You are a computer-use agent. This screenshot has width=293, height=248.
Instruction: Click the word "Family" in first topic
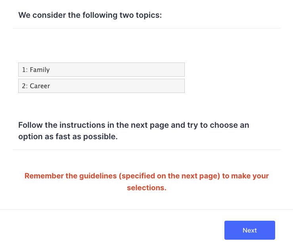pos(40,70)
